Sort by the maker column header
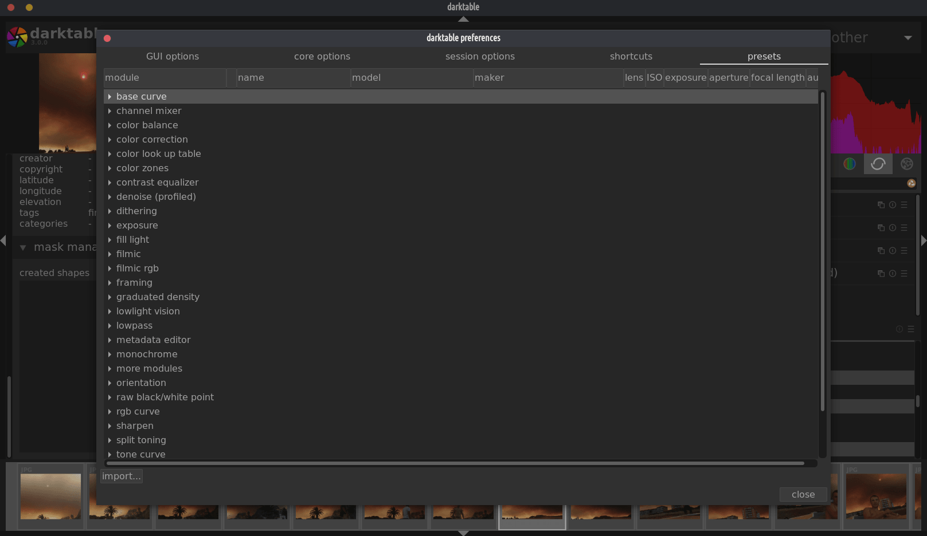Screen dimensions: 927x536 pyautogui.click(x=548, y=78)
